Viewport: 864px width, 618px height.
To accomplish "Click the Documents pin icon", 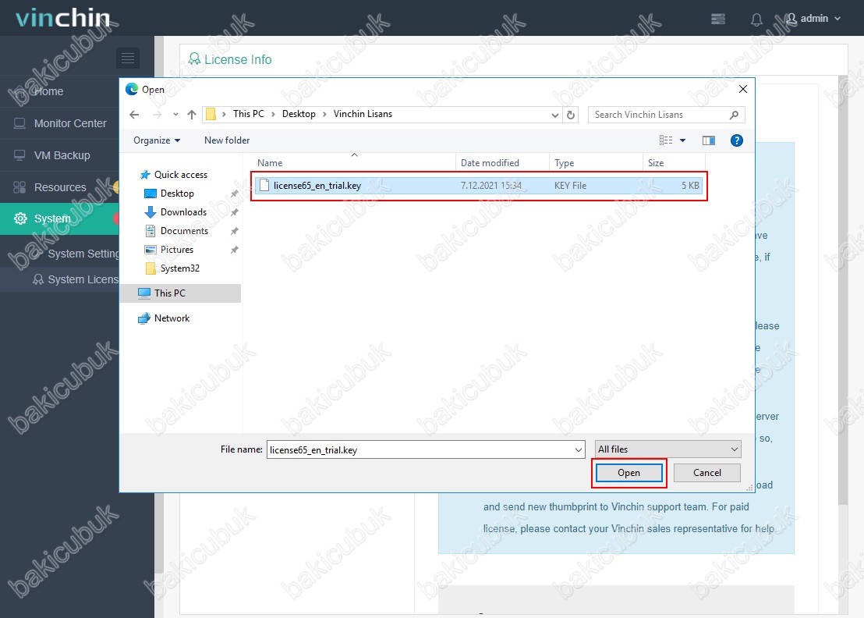I will [234, 231].
